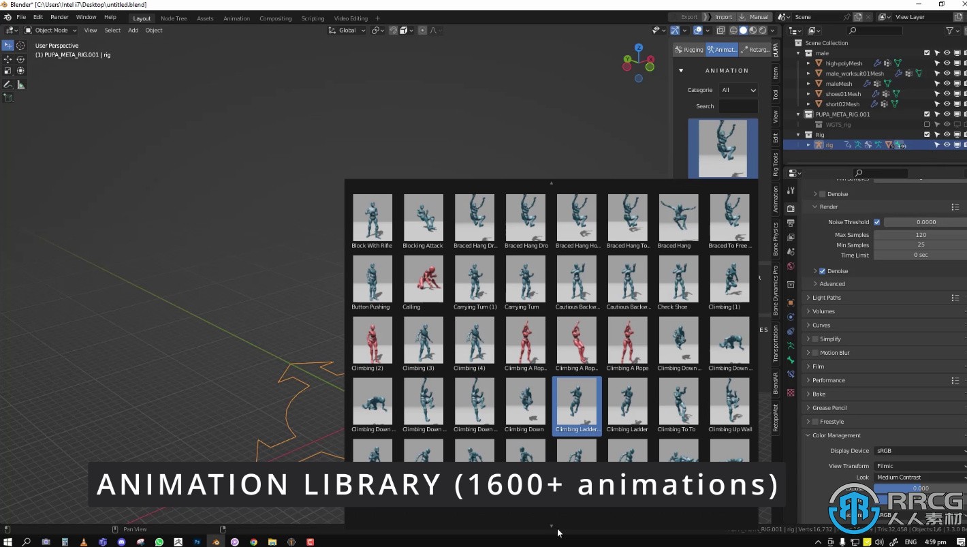Activate the Move tool
This screenshot has height=547, width=967.
[x=7, y=59]
